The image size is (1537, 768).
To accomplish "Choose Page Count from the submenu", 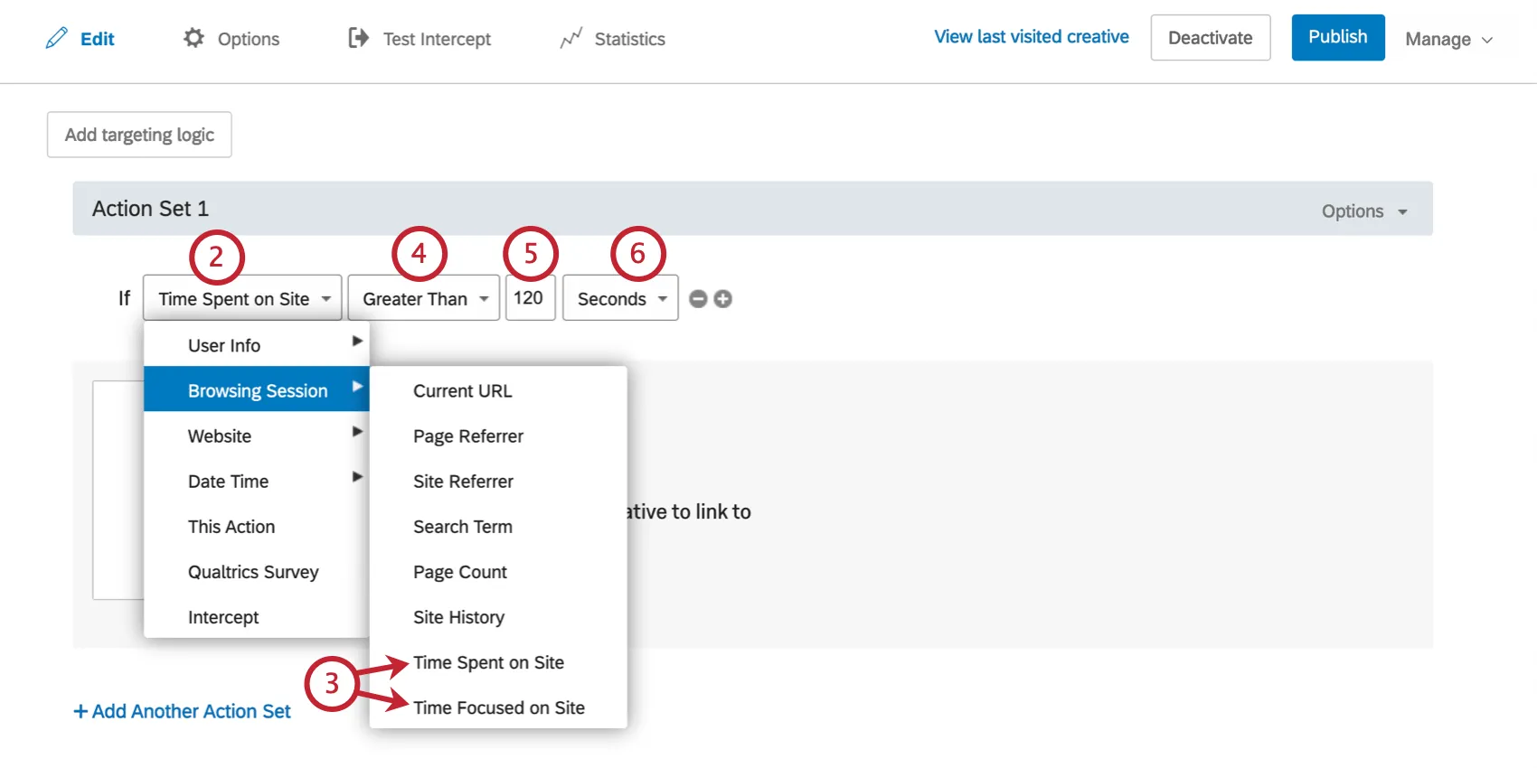I will click(x=459, y=572).
